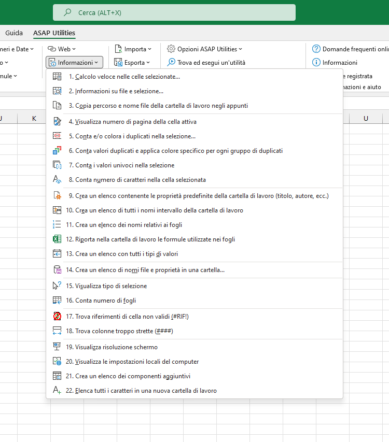Click the icon for elenco tipi di valori
This screenshot has height=442, width=389.
pos(57,254)
